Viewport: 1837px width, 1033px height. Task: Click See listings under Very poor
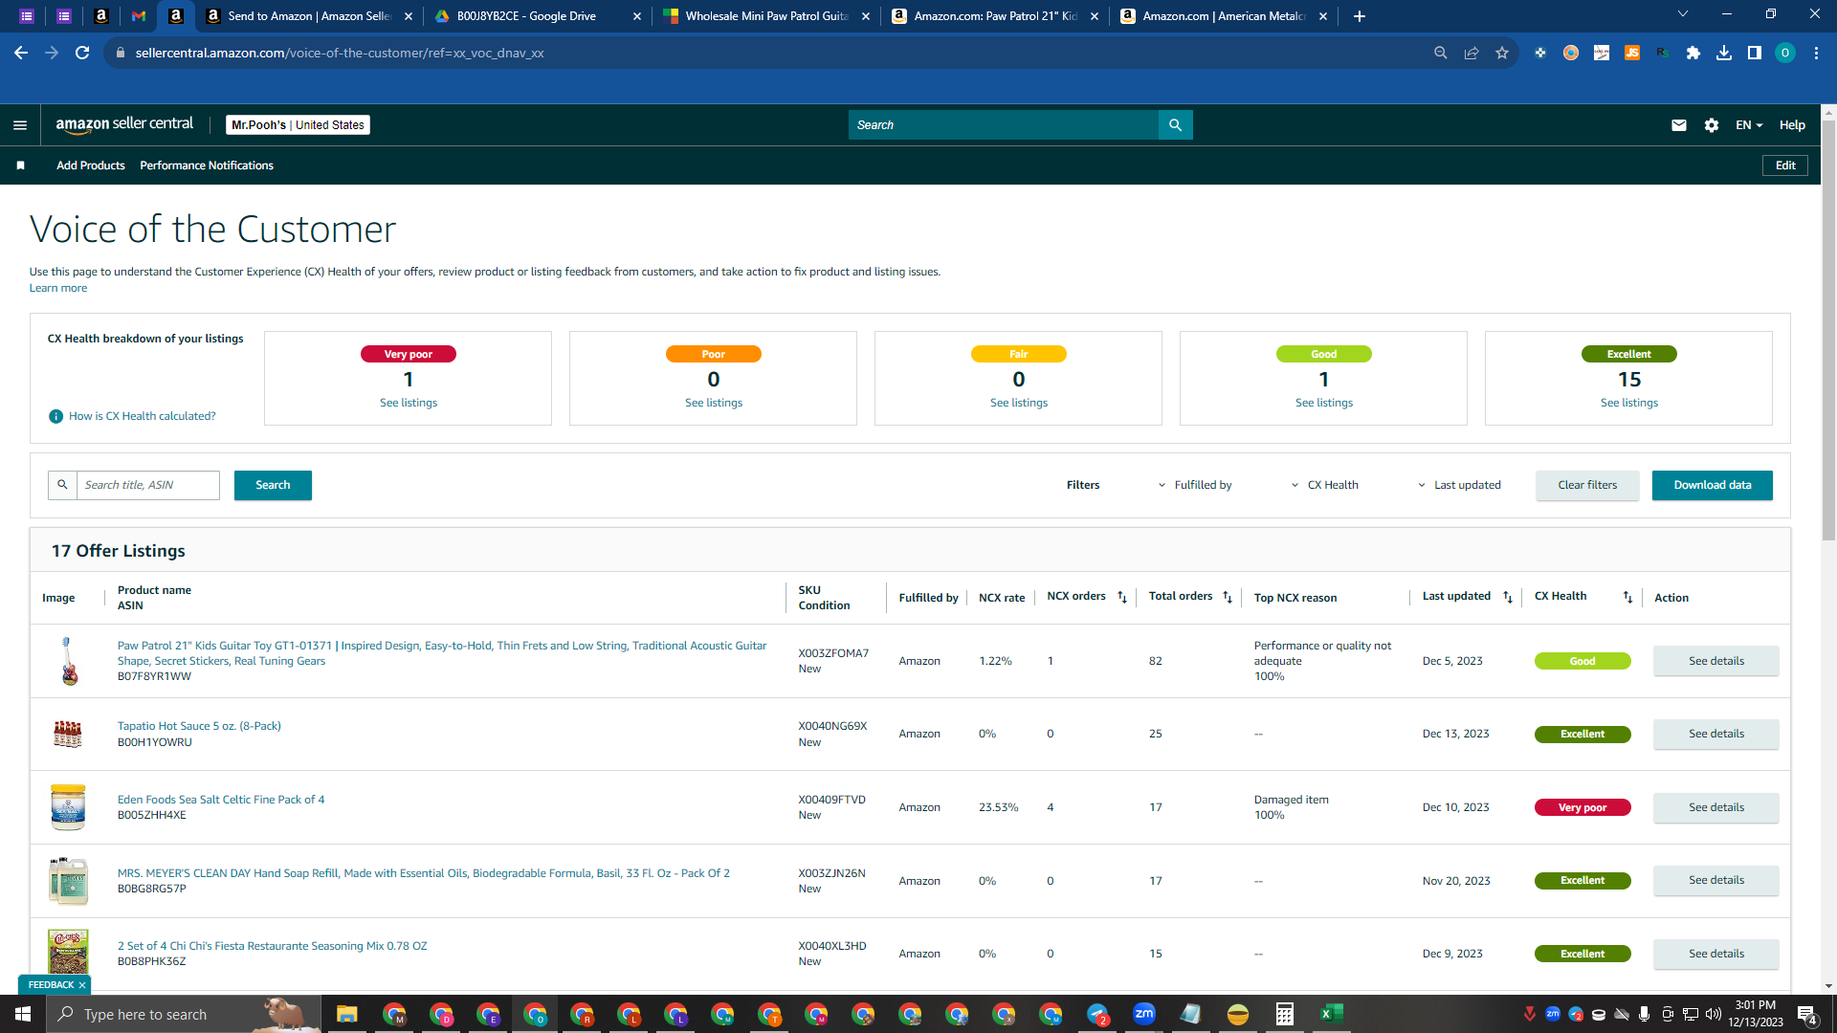click(409, 403)
